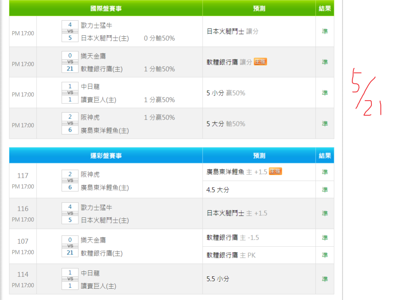
Task: Click the 預測 header in the green table
Action: point(259,8)
